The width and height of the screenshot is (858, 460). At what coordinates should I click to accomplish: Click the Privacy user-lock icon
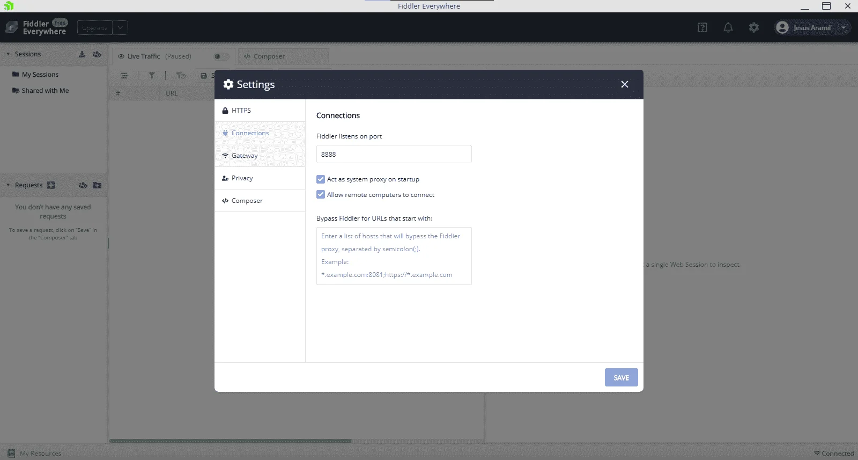pos(225,178)
